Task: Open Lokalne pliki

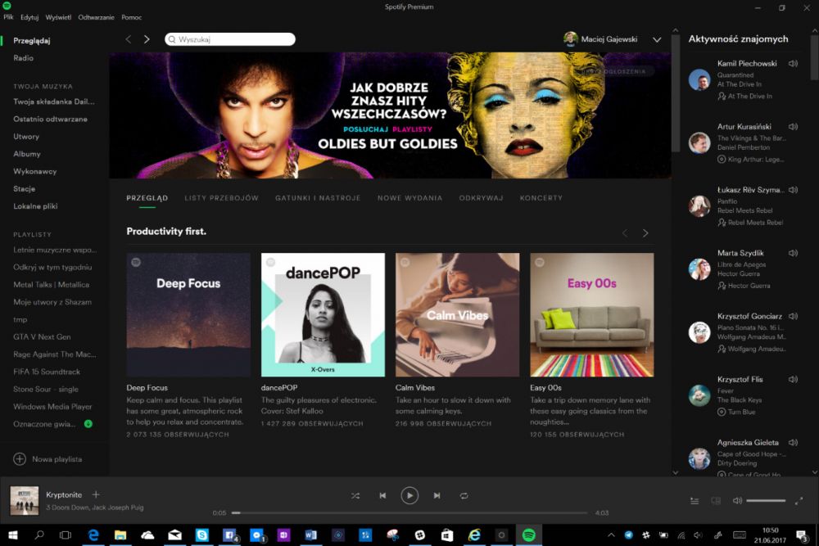Action: point(35,206)
